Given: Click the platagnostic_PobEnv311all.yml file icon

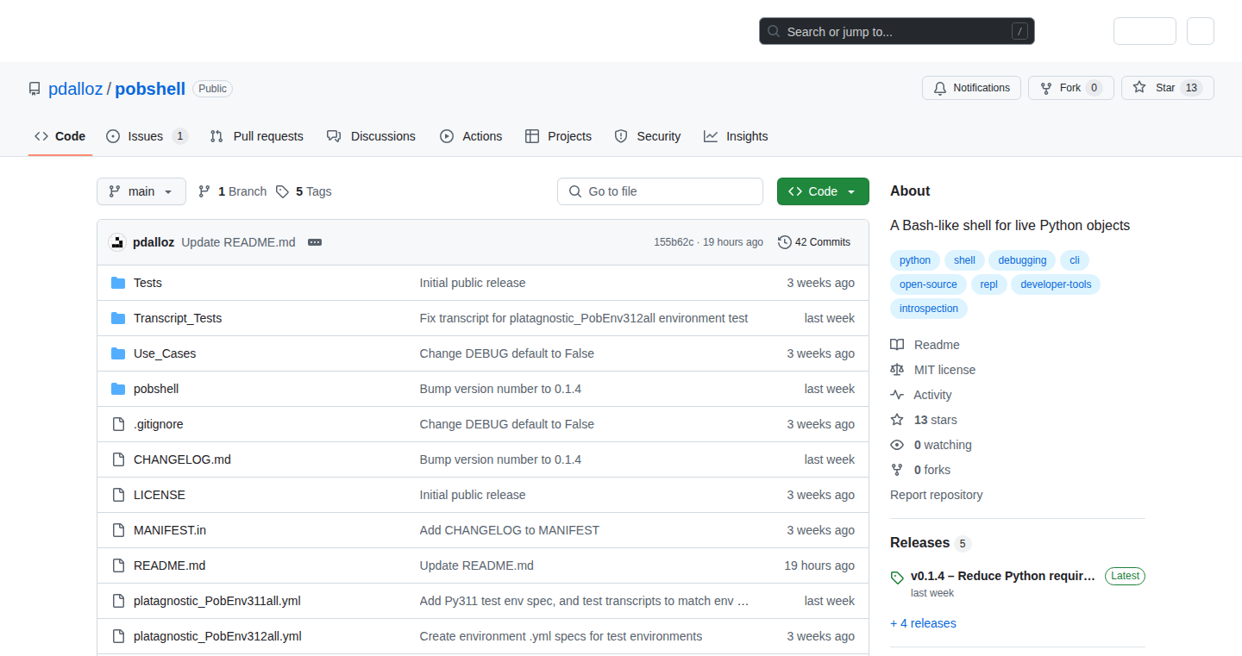Looking at the screenshot, I should pyautogui.click(x=118, y=601).
